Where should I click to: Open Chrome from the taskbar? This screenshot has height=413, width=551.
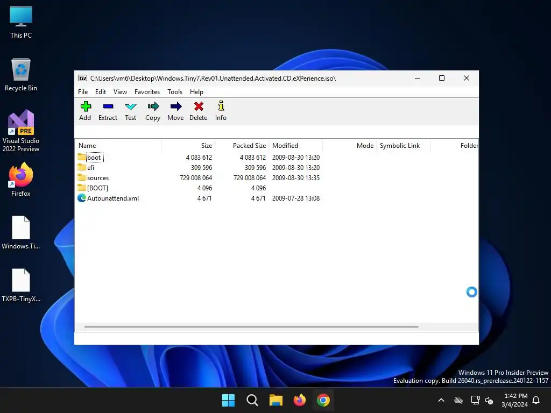click(323, 400)
